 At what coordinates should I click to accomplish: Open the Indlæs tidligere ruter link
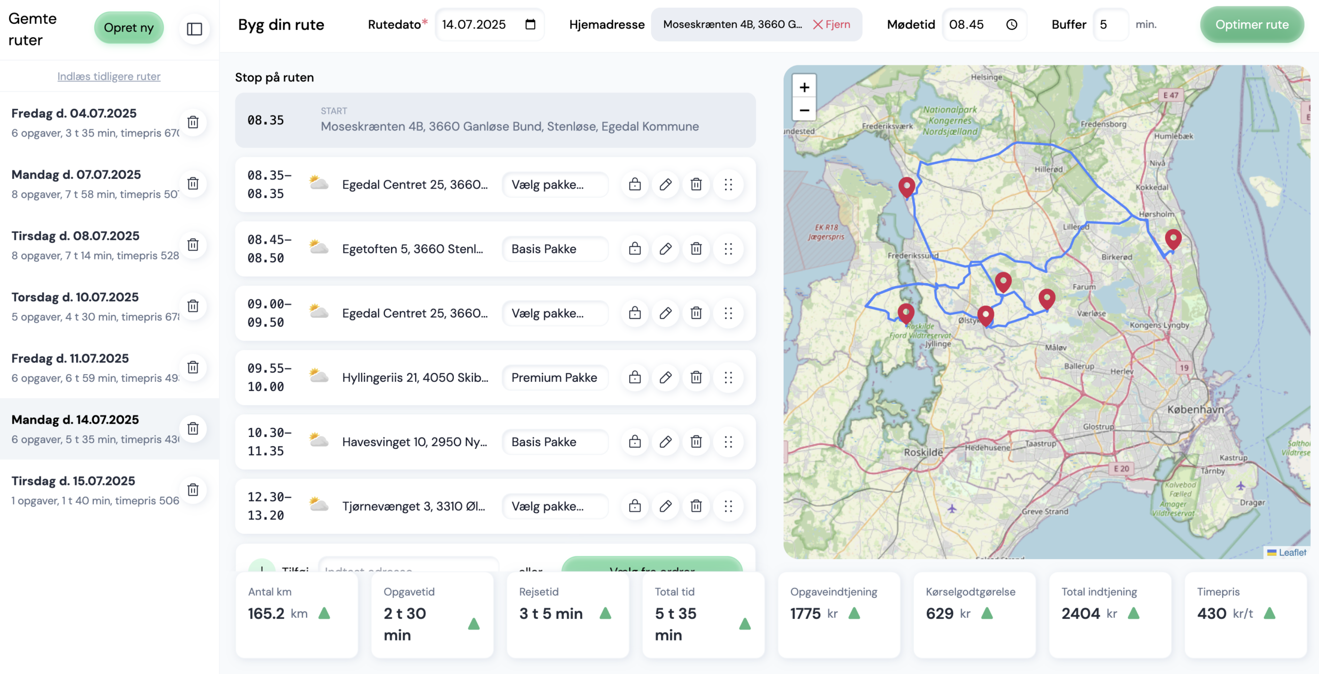pyautogui.click(x=109, y=76)
